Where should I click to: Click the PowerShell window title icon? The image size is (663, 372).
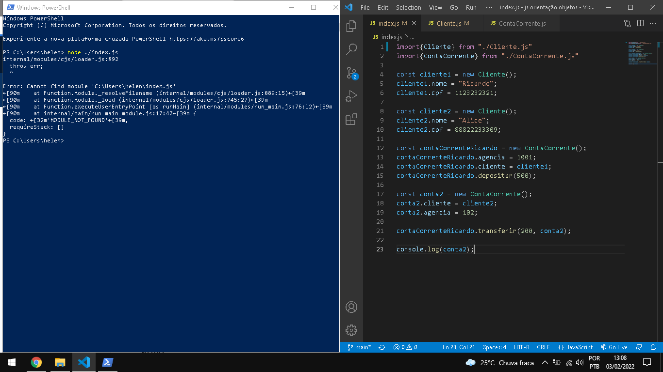10,7
